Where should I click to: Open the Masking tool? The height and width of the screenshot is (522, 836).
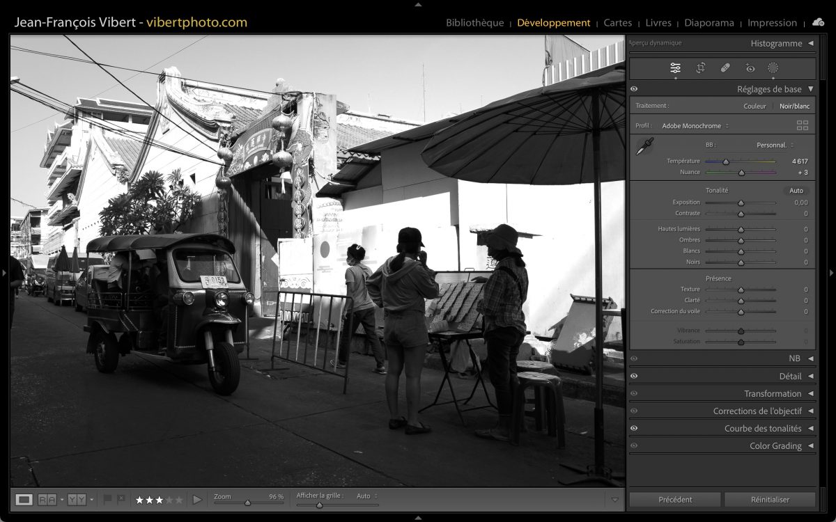tap(773, 68)
